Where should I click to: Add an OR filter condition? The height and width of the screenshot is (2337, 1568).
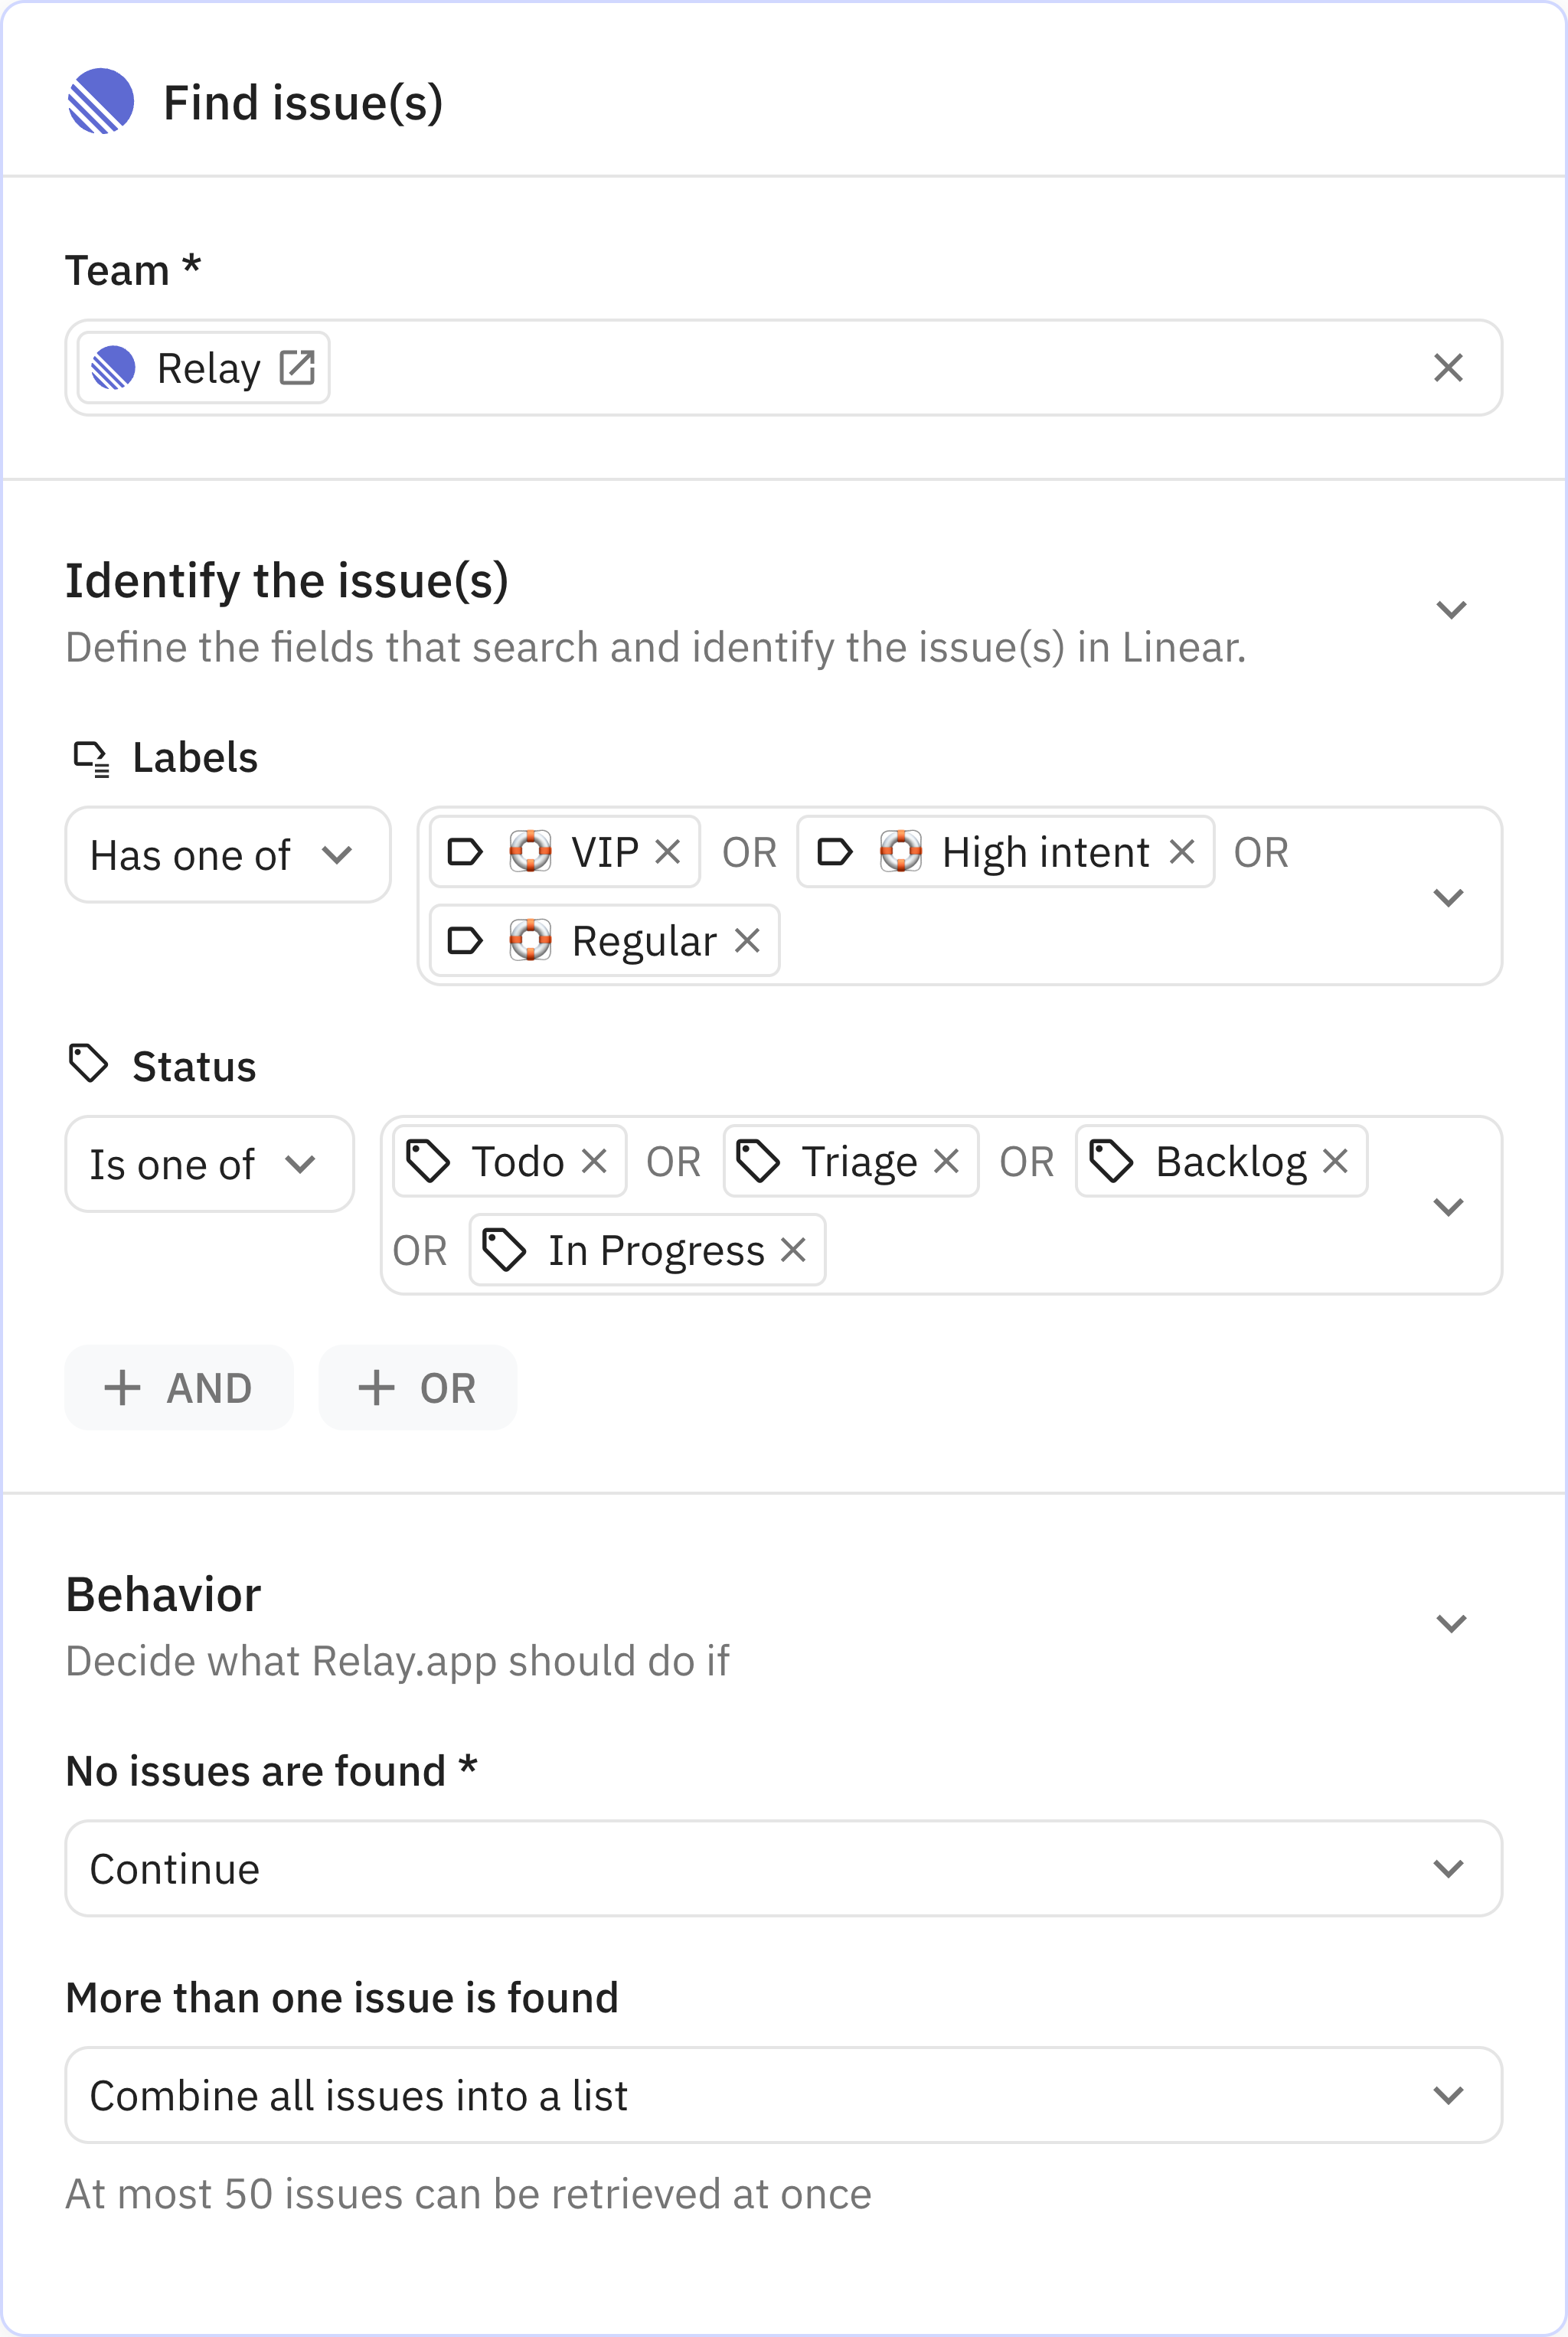[417, 1388]
